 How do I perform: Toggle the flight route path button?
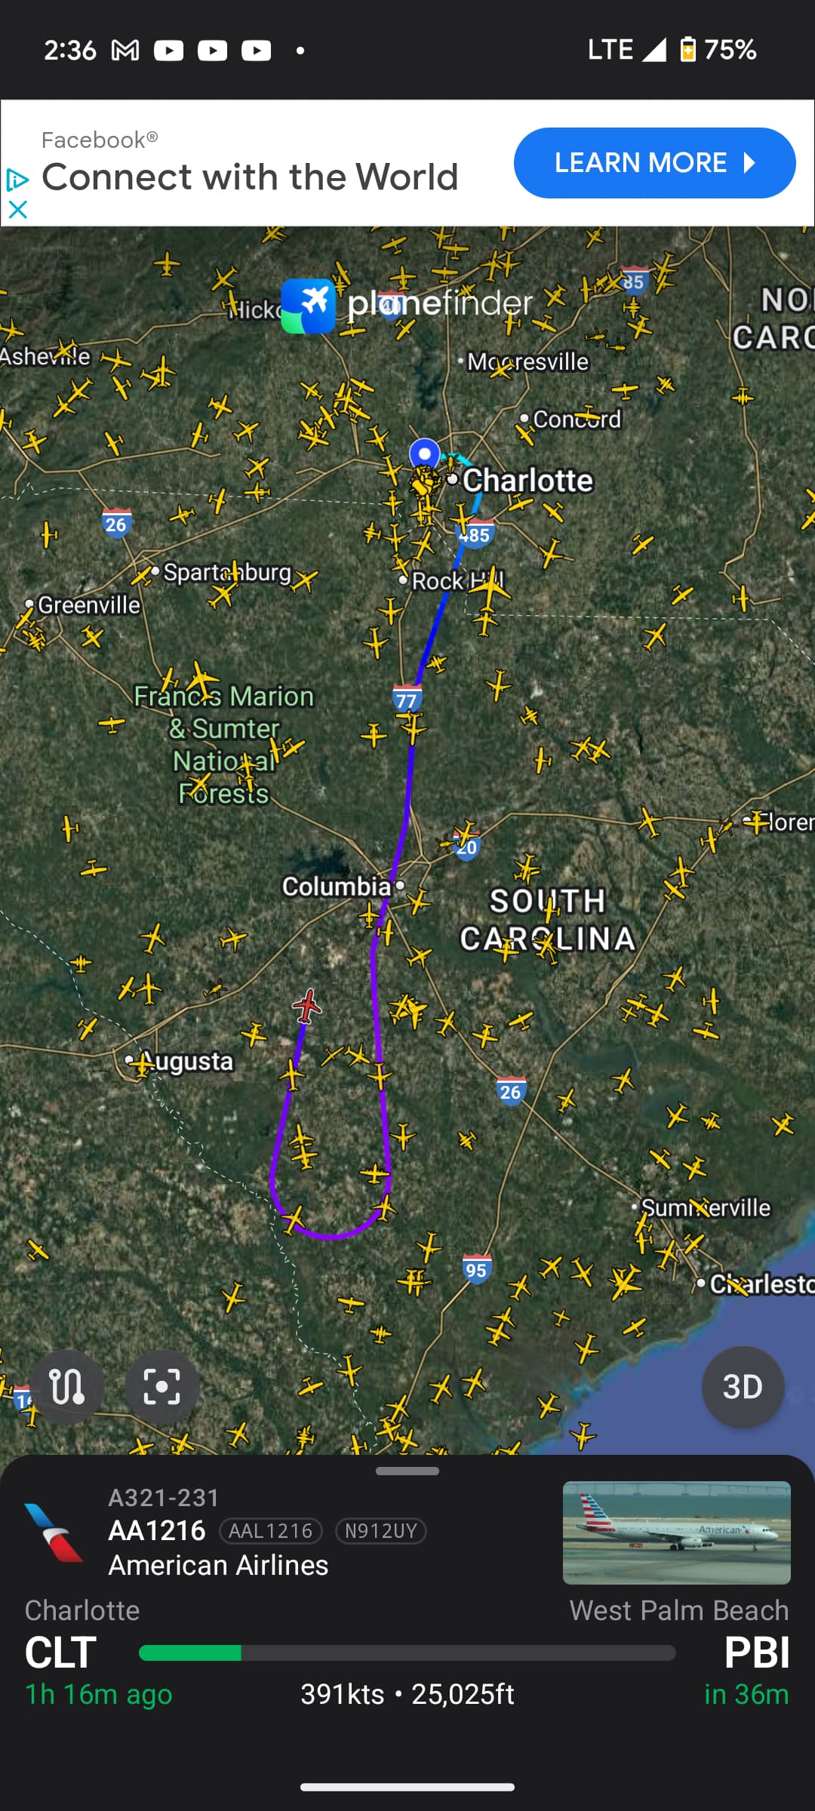[67, 1386]
